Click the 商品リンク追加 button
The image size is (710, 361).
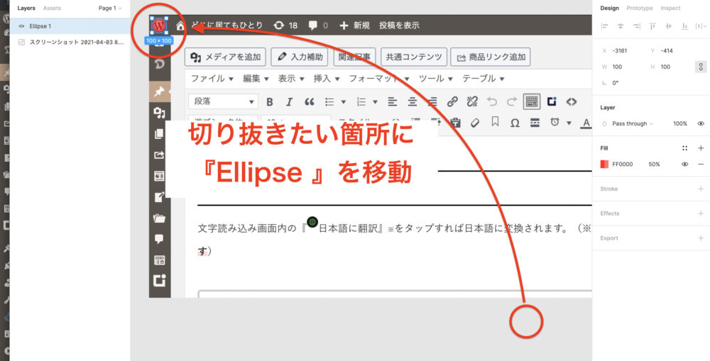point(491,57)
